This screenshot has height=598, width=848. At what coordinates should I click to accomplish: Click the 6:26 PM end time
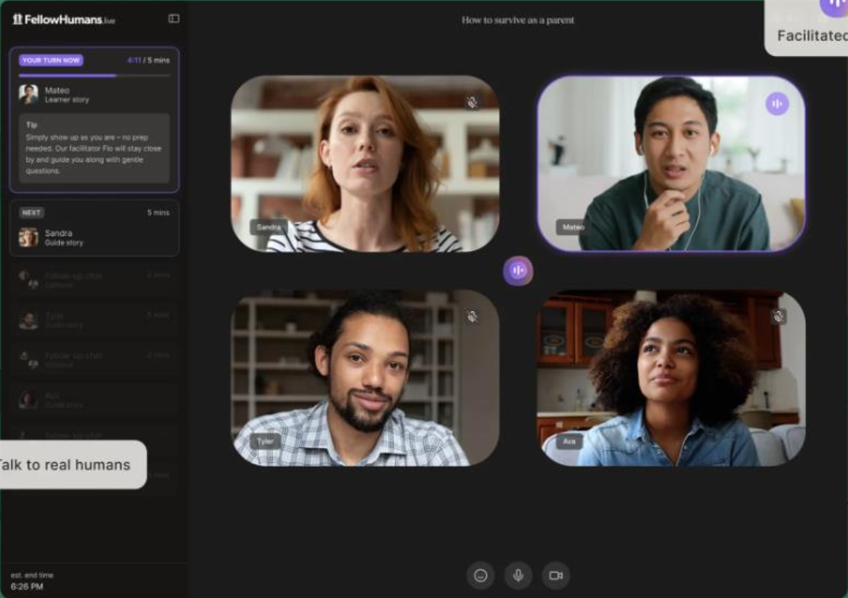(27, 586)
